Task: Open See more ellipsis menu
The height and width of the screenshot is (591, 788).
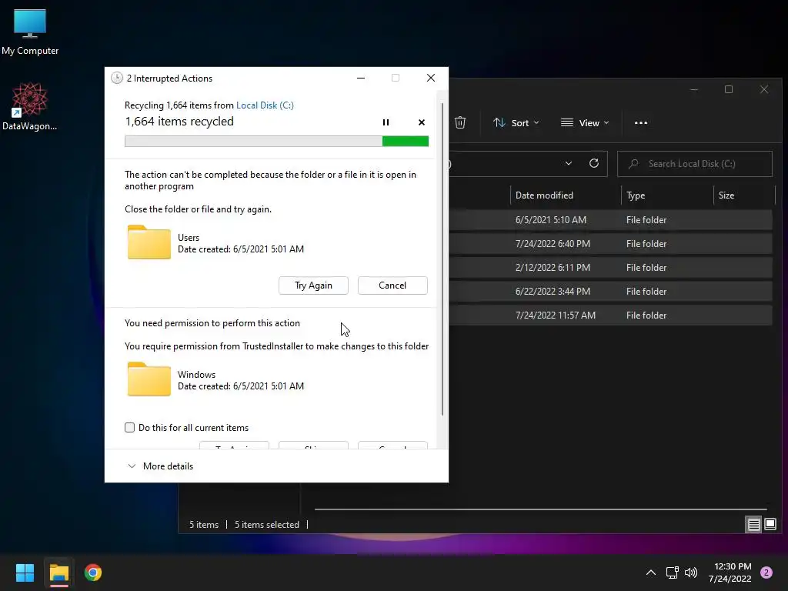Action: [641, 122]
